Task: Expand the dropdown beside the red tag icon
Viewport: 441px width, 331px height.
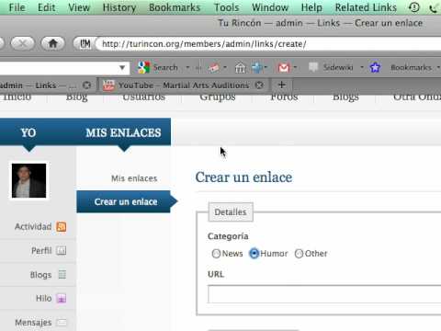Action: click(x=225, y=67)
